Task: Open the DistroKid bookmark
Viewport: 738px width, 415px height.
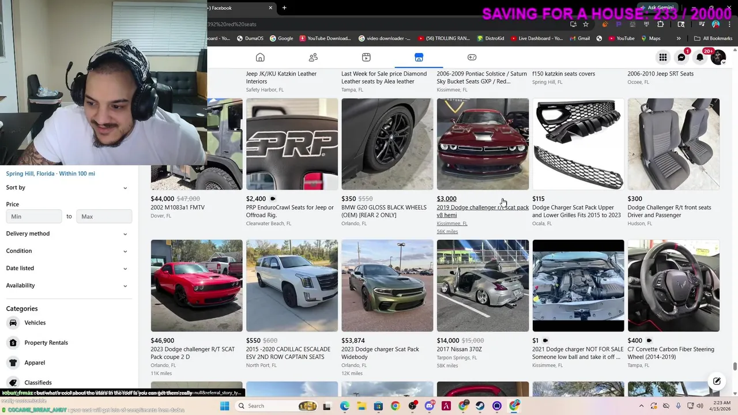Action: (490, 39)
